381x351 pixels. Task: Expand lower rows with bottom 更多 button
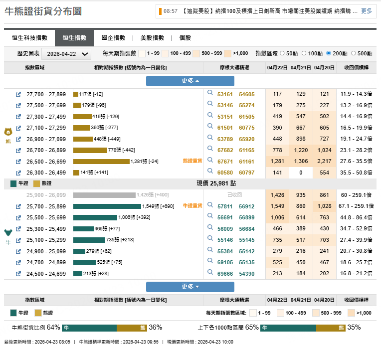pos(190,287)
